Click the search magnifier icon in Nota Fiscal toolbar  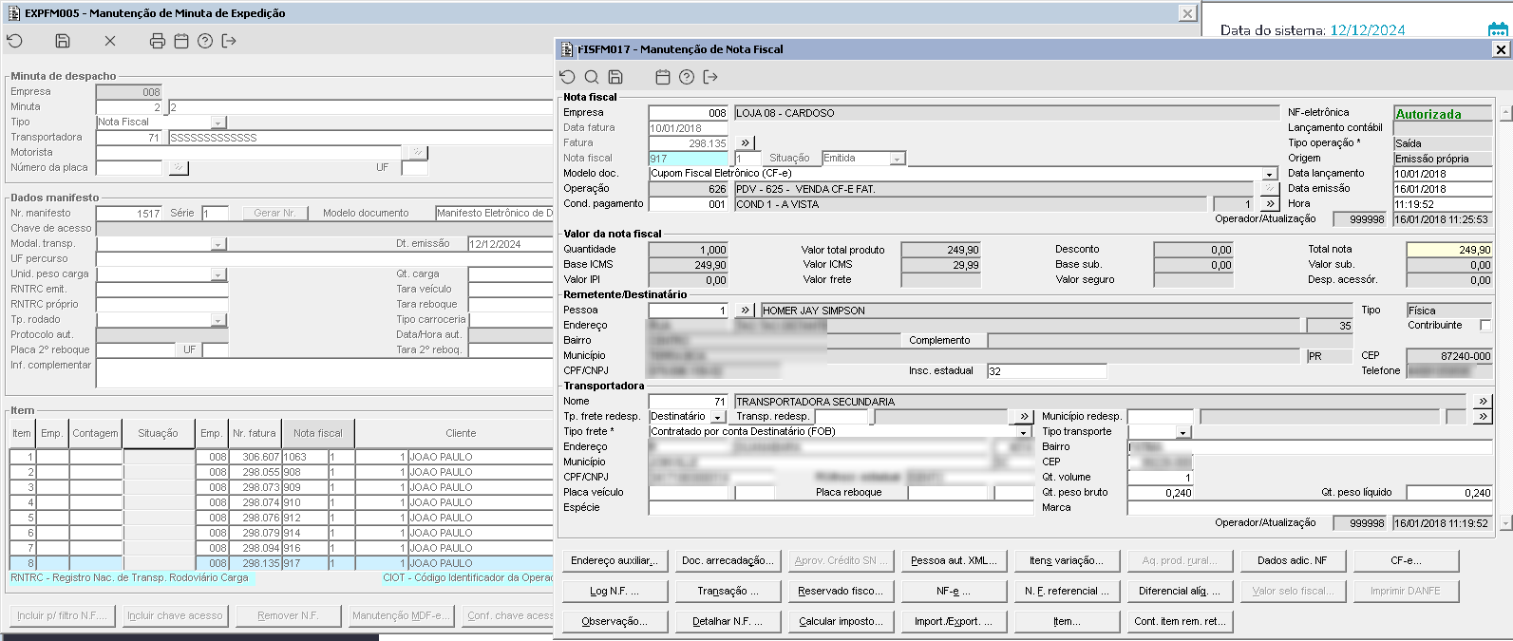[x=591, y=77]
